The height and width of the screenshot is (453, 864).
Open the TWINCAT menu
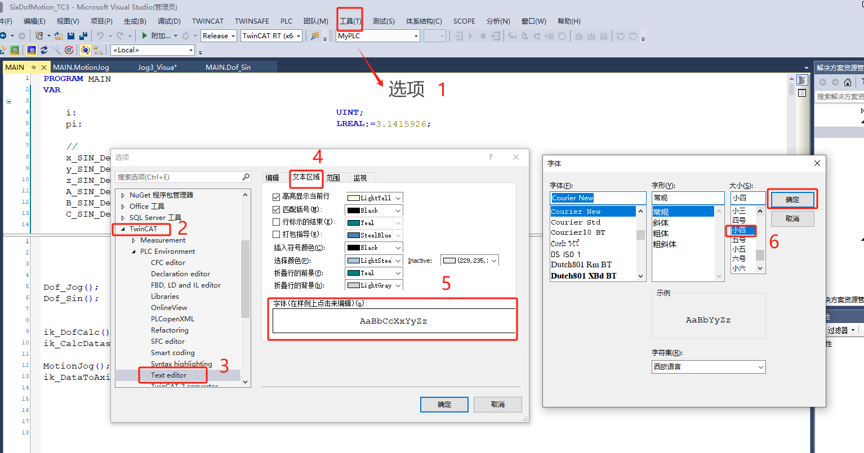(x=208, y=21)
